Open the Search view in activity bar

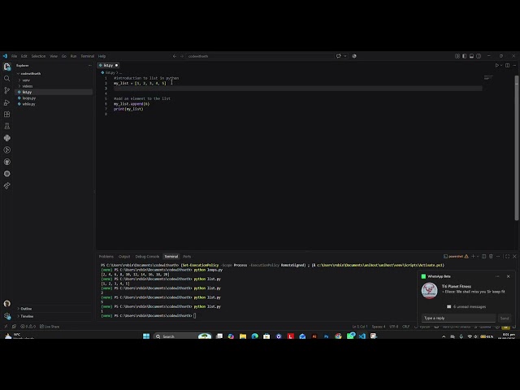pos(7,79)
